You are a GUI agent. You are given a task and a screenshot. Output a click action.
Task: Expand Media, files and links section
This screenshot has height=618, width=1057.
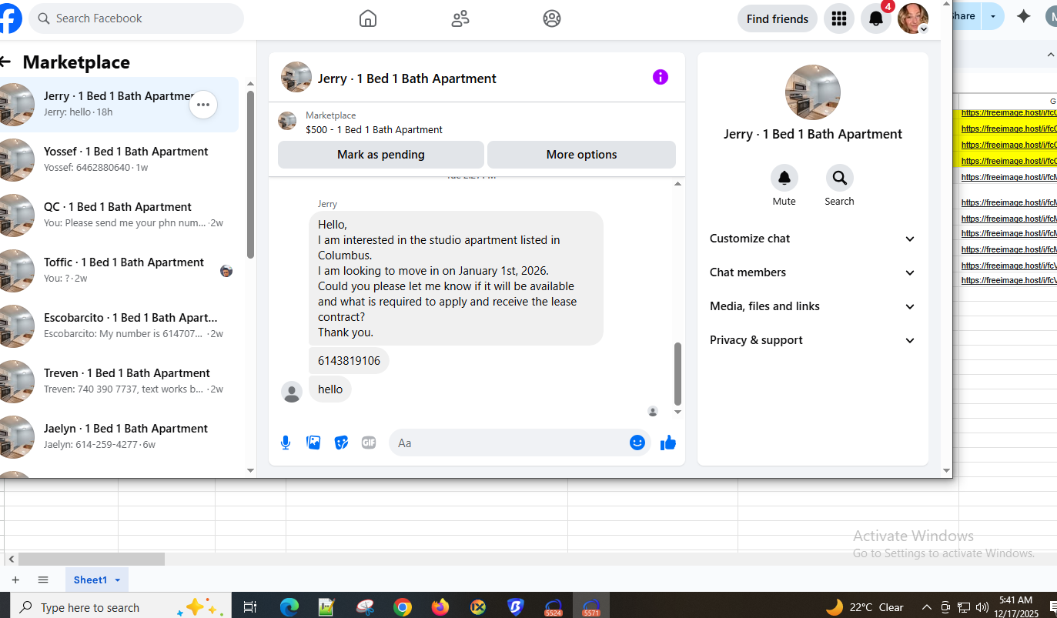coord(812,306)
